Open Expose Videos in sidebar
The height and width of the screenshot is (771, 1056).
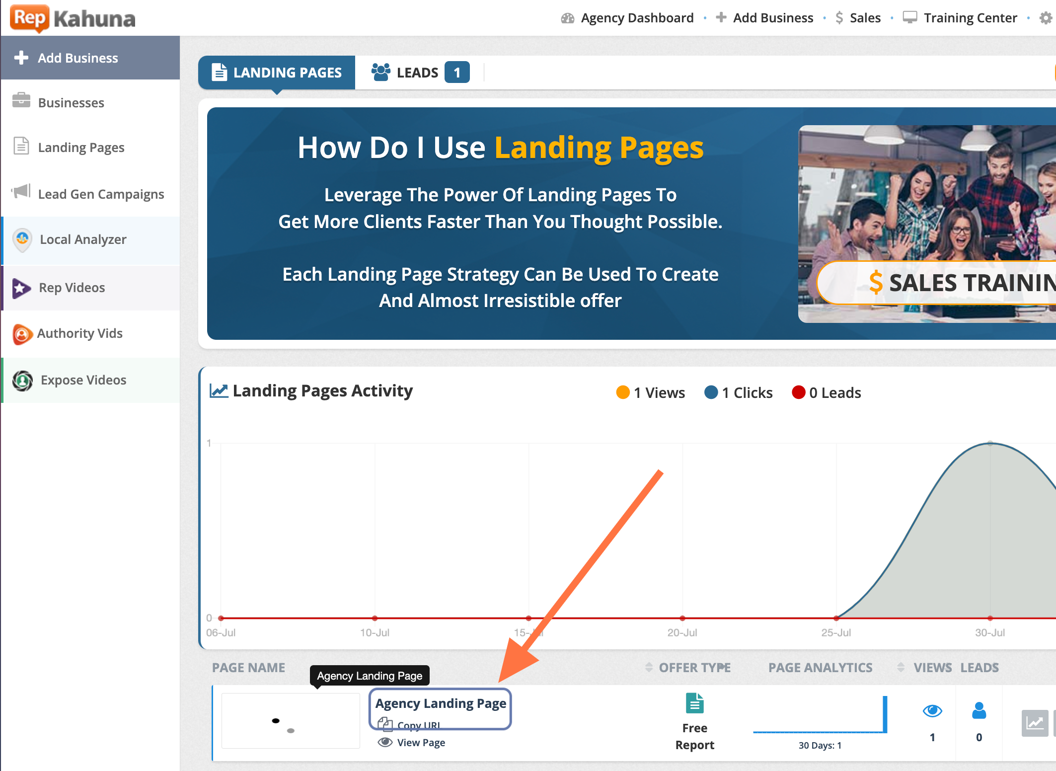(x=83, y=380)
